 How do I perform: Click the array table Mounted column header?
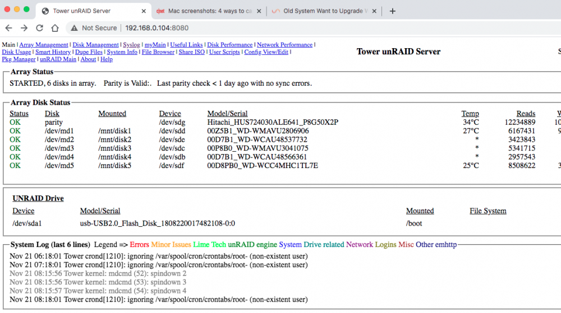tap(112, 114)
